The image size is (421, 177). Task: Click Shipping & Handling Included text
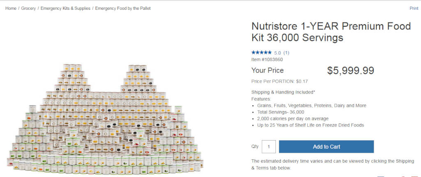click(283, 92)
